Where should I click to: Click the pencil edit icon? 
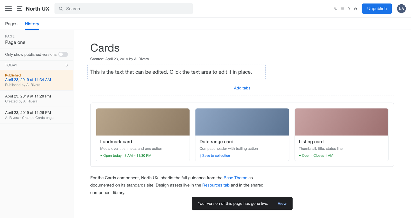point(335,9)
